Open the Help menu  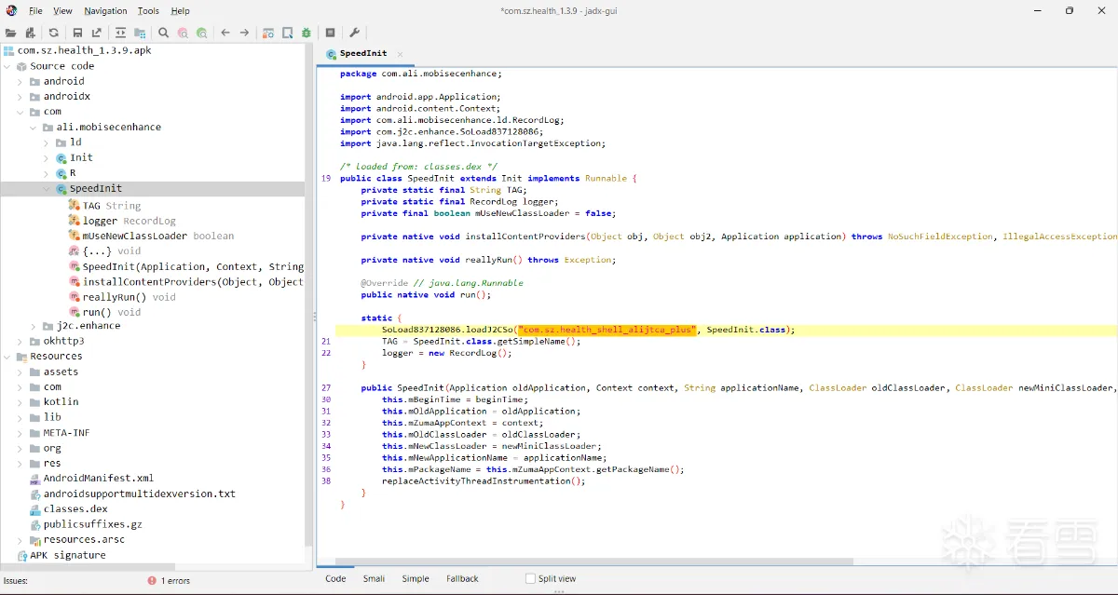181,11
